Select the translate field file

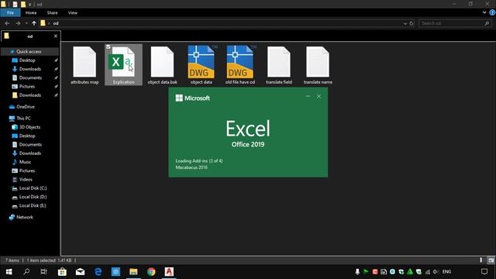click(x=279, y=65)
